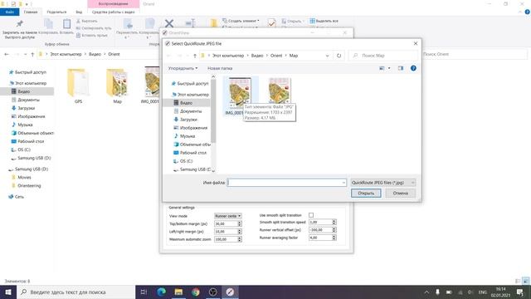Open the QuickRoute JPEG files type dropdown
Image resolution: width=531 pixels, height=299 pixels.
pyautogui.click(x=383, y=183)
